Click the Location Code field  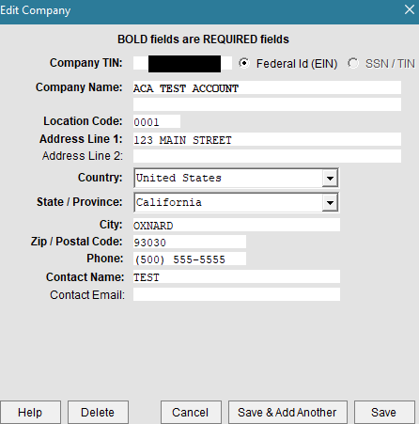pos(157,121)
